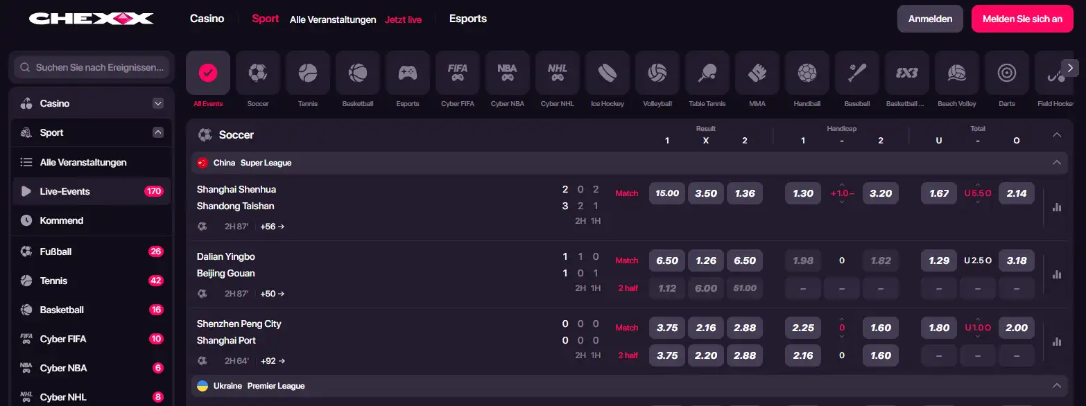
Task: Open the Baseball category icon
Action: [x=857, y=73]
